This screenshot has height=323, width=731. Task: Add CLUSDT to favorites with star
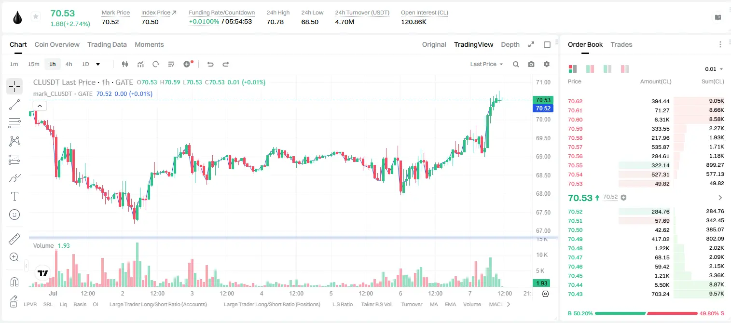pos(36,17)
